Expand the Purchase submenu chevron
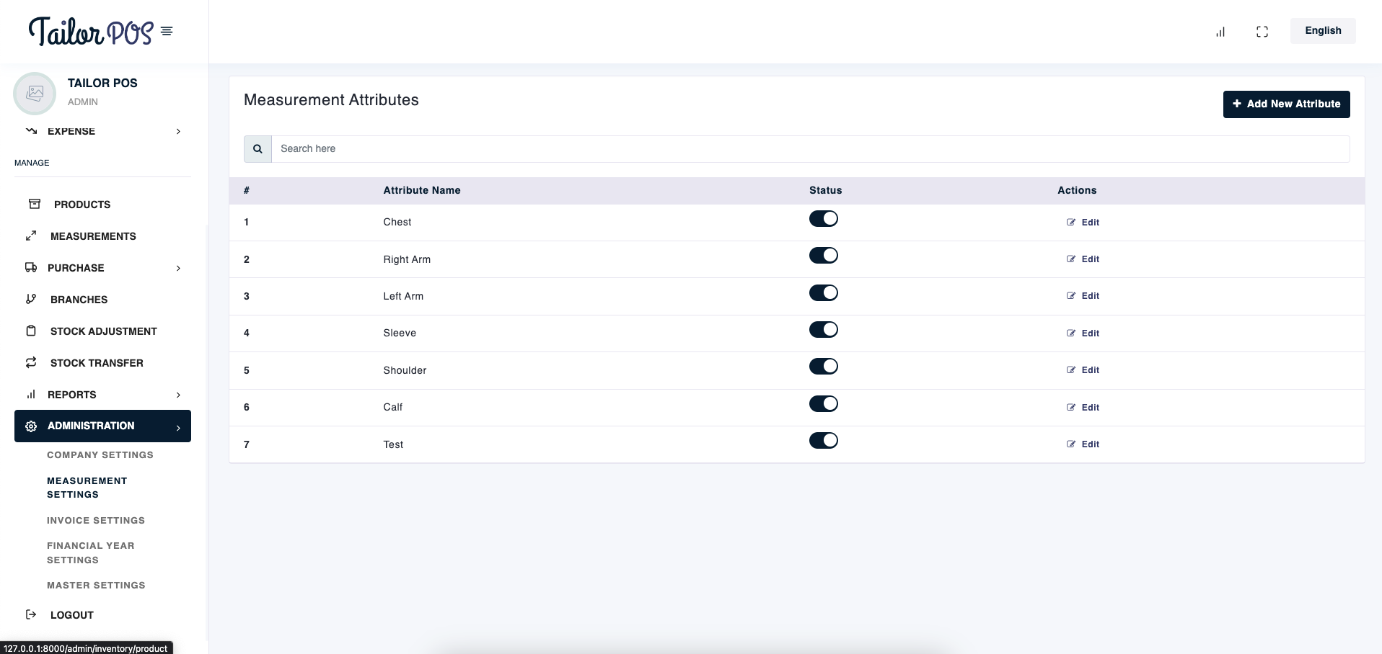Image resolution: width=1382 pixels, height=654 pixels. [x=178, y=269]
